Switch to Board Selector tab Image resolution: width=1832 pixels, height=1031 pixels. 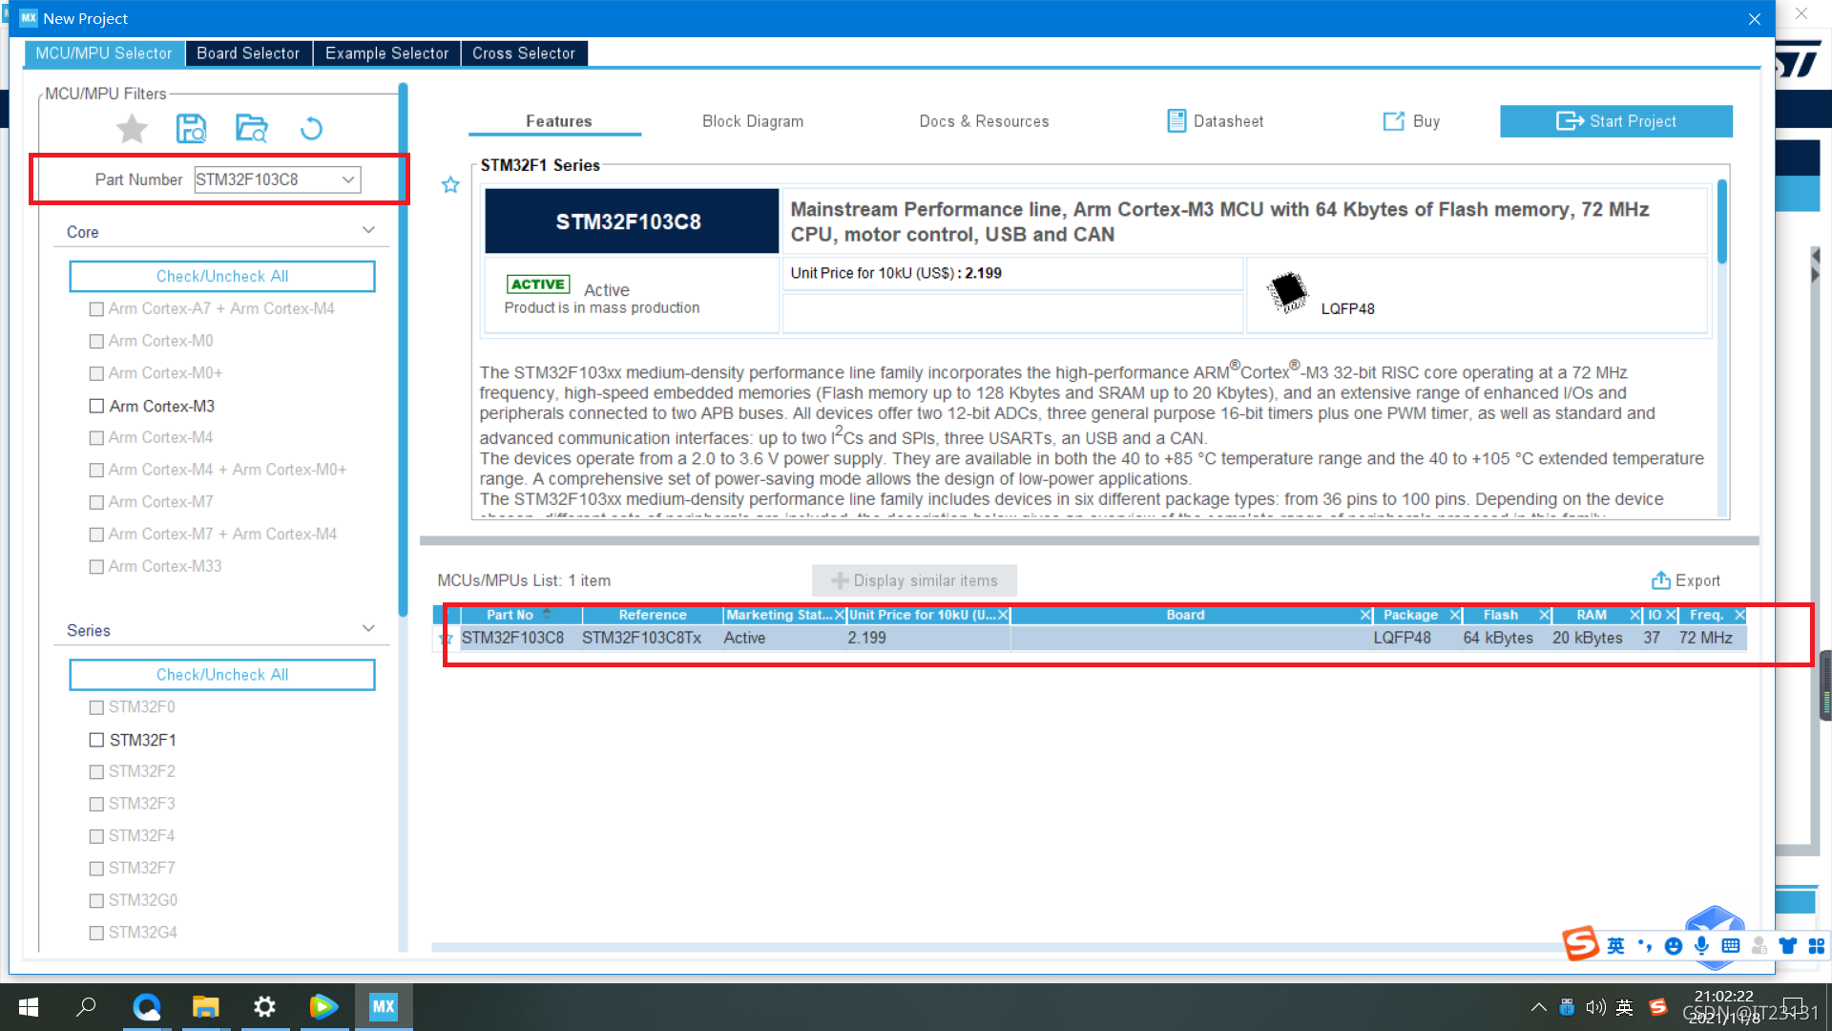tap(248, 53)
